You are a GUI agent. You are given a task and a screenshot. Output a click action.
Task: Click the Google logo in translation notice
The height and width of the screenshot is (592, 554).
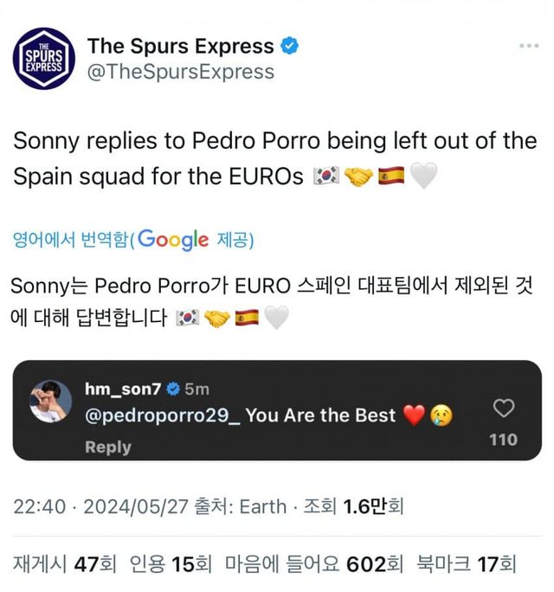pyautogui.click(x=173, y=240)
